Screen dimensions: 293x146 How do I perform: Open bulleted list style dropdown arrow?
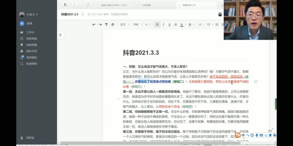212,25
